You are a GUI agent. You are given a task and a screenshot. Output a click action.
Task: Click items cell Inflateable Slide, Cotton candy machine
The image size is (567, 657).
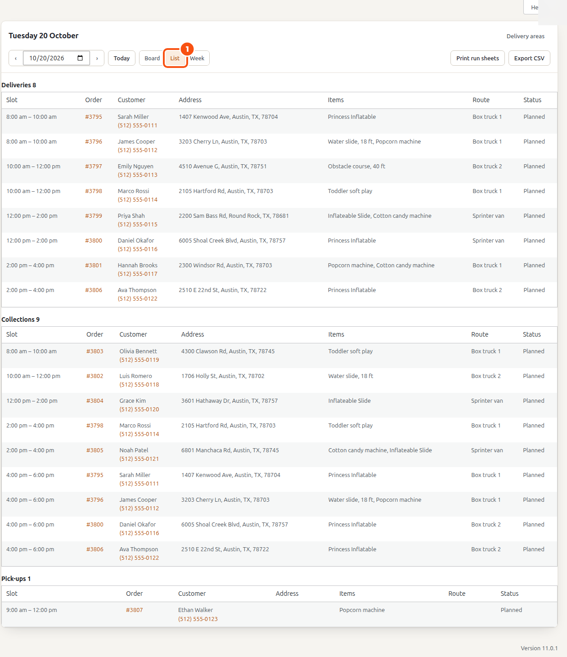point(379,216)
